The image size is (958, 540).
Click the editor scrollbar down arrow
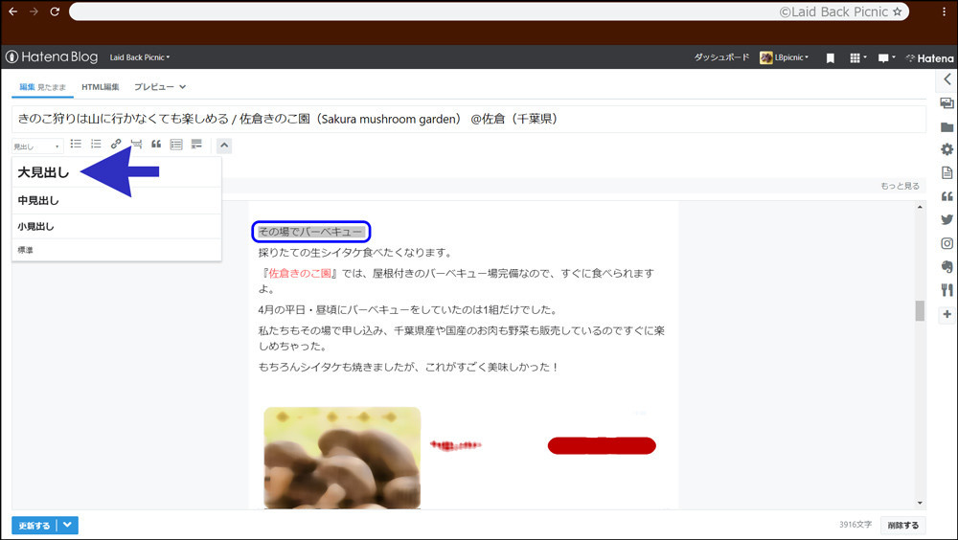920,503
